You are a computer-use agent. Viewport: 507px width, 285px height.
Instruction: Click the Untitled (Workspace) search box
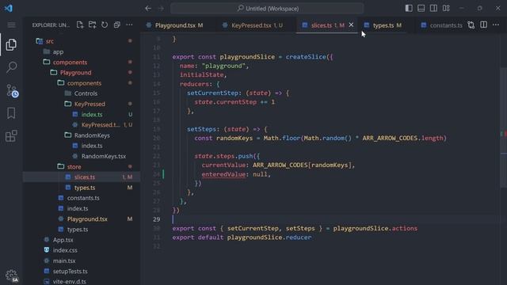tap(267, 9)
